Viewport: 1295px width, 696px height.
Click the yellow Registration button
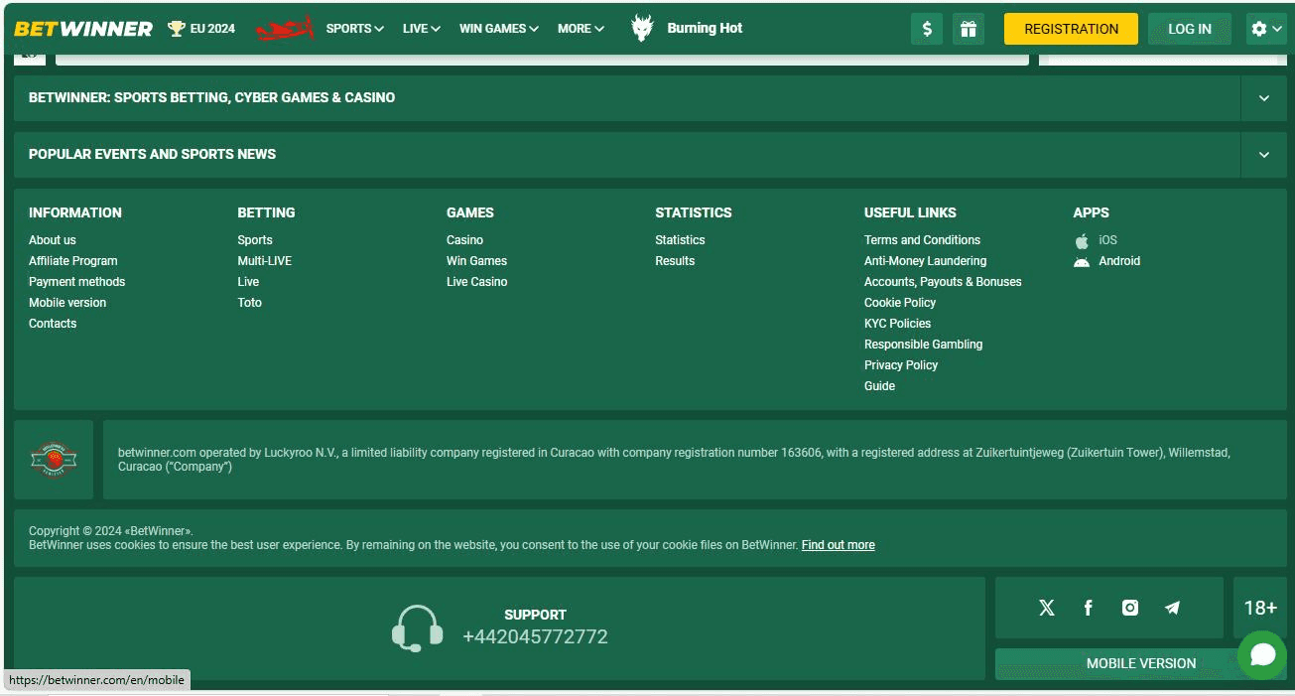tap(1071, 29)
